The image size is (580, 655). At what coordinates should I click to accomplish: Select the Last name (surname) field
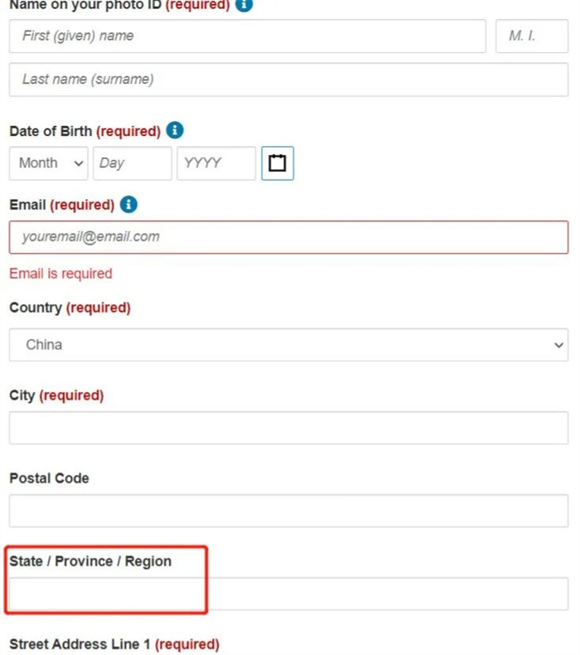[288, 80]
